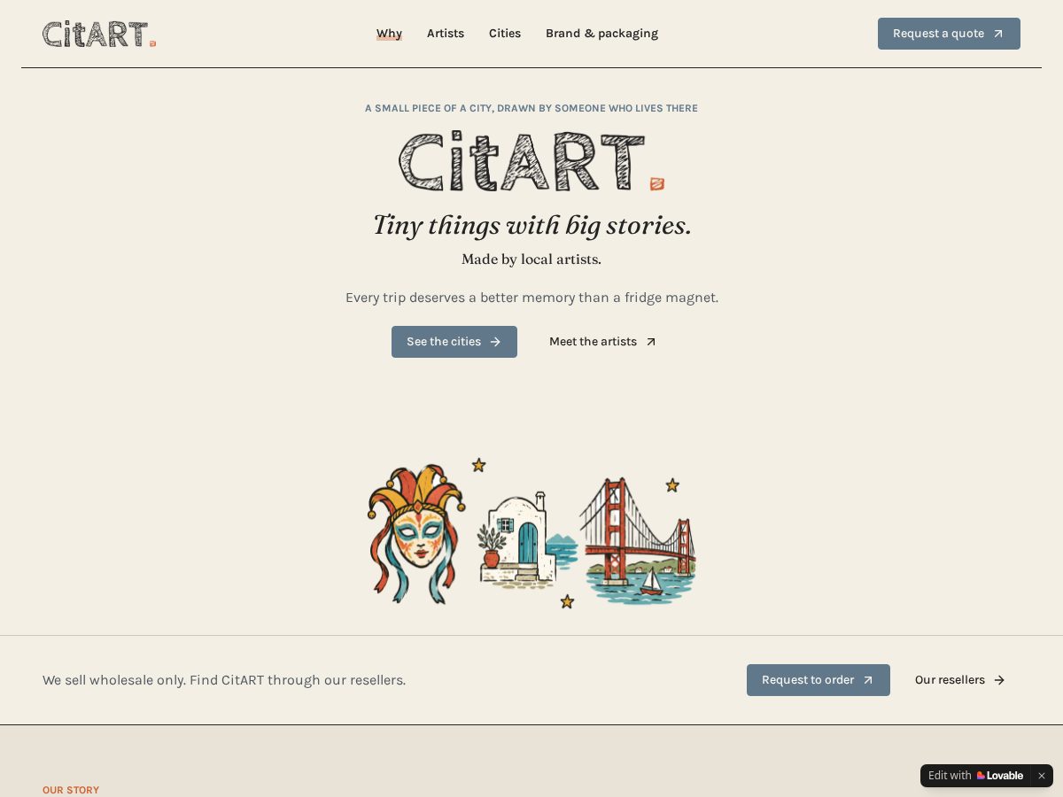This screenshot has height=797, width=1063.
Task: Click 'A small piece of a city' tagline
Action: click(531, 108)
